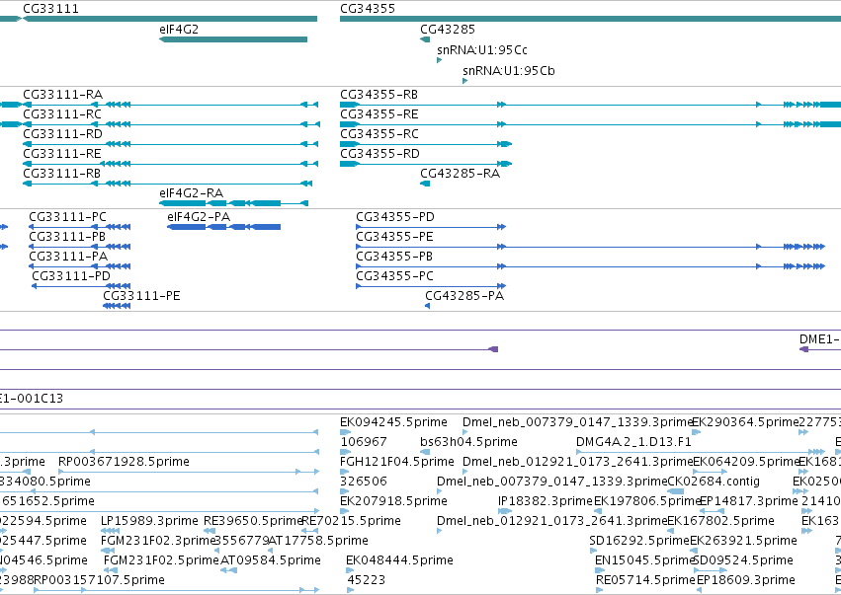This screenshot has width=841, height=595.
Task: Click the snRNA:U1:95Cb feature label
Action: 509,71
